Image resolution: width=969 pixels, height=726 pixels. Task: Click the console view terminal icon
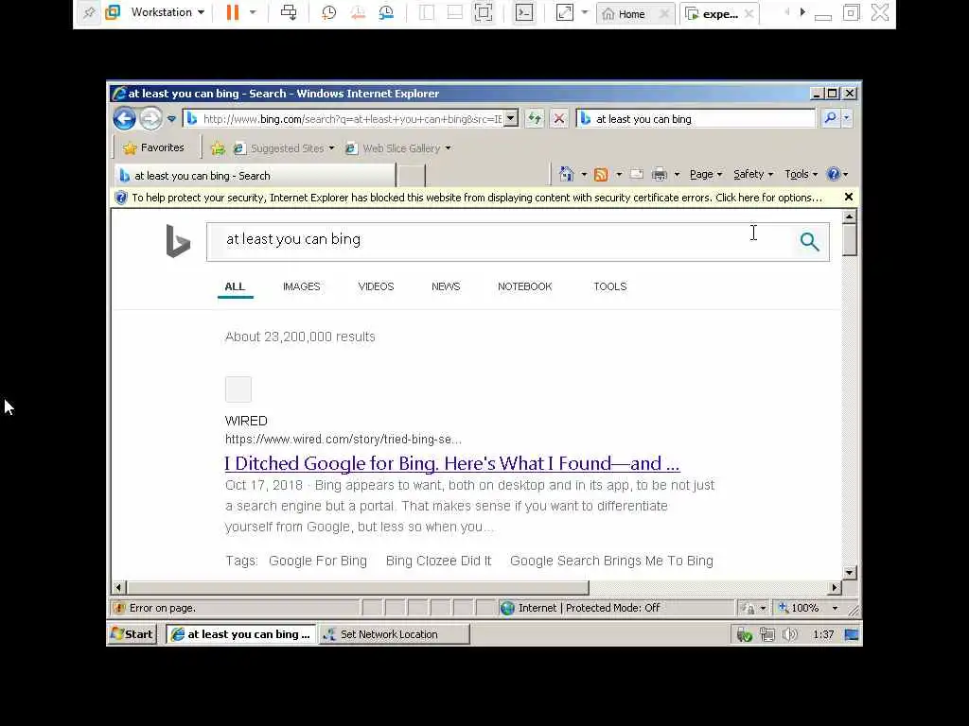[x=524, y=12]
